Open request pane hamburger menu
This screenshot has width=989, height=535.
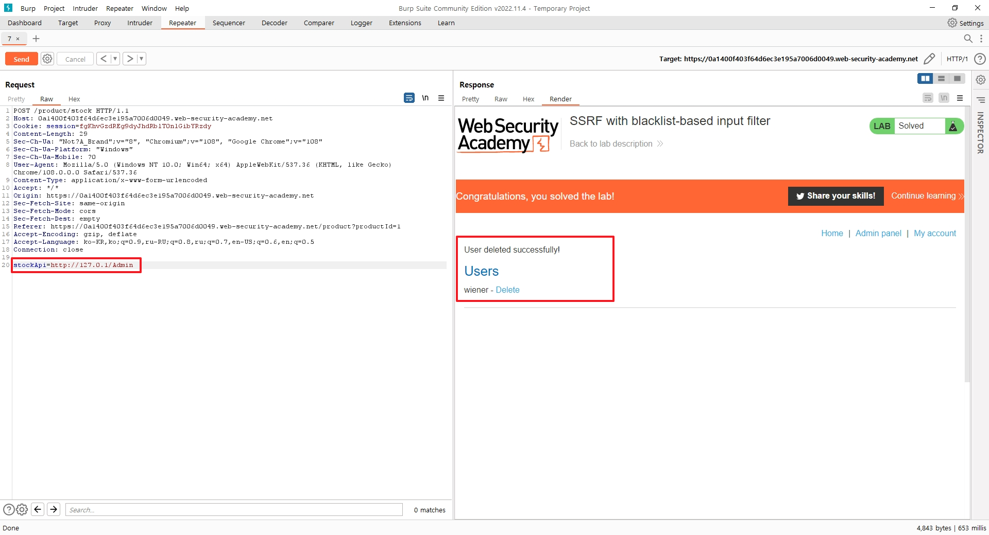[x=441, y=98]
